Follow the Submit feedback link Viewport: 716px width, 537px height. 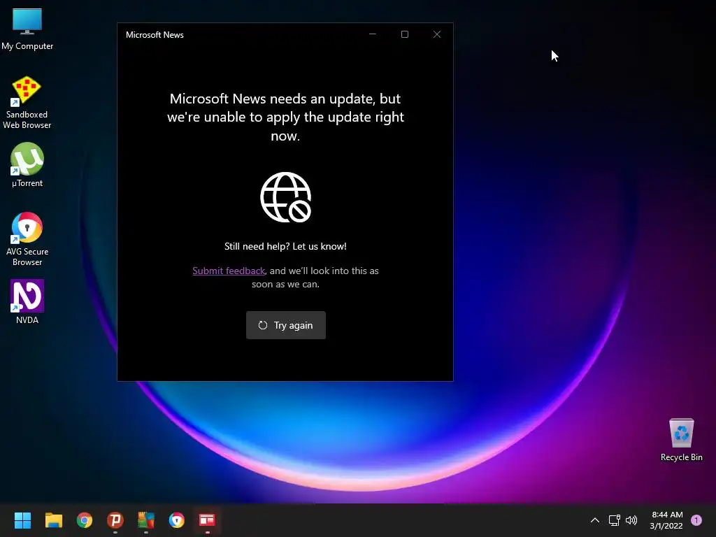tap(229, 271)
